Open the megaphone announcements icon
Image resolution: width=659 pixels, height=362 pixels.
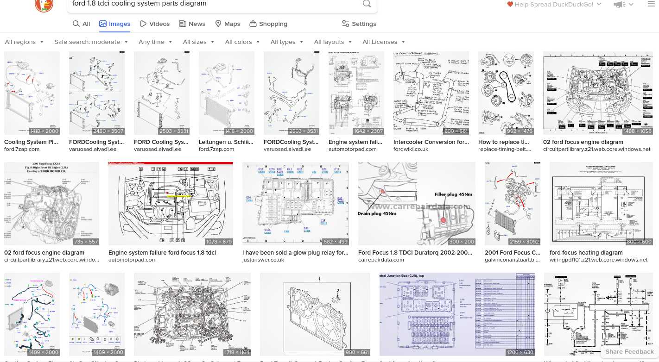[x=620, y=4]
